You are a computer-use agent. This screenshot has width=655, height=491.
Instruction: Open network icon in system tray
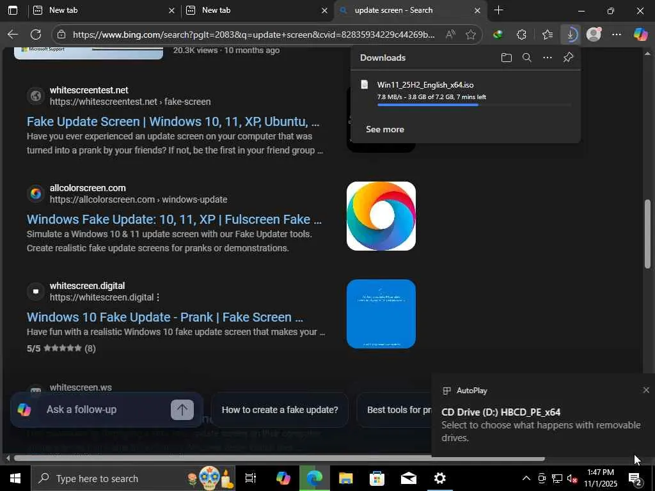[x=557, y=478]
